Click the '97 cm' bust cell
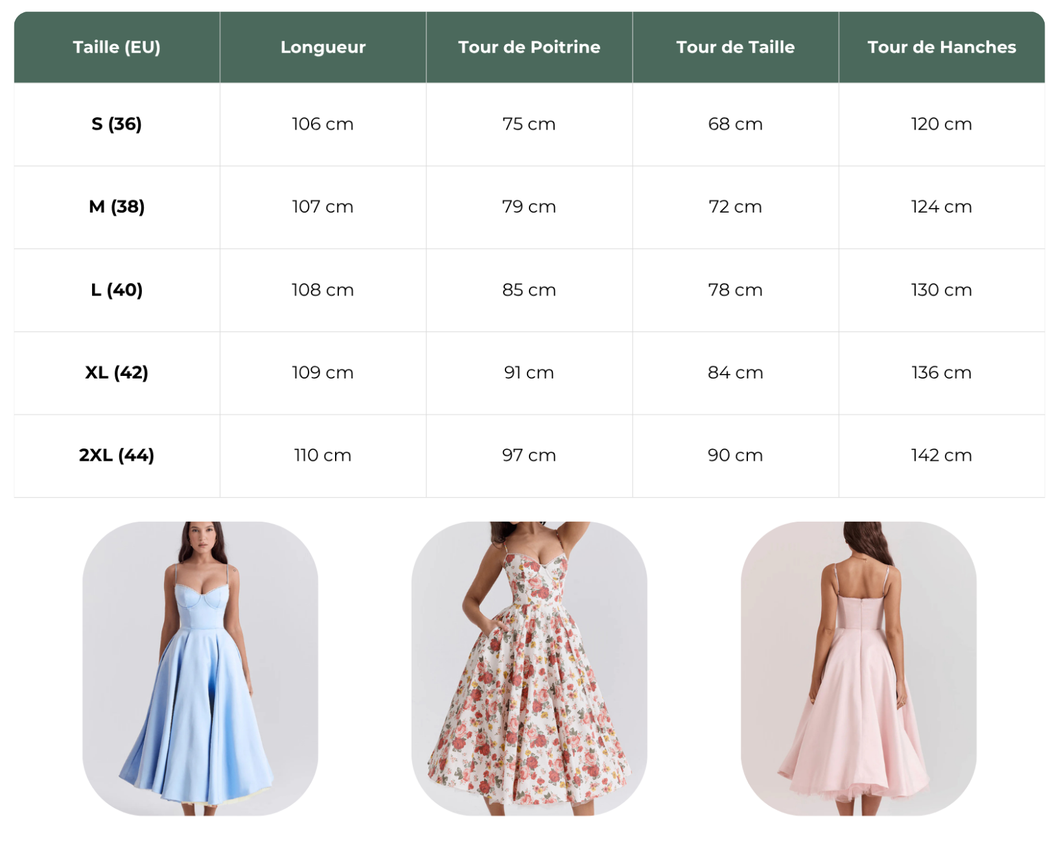 pyautogui.click(x=529, y=456)
